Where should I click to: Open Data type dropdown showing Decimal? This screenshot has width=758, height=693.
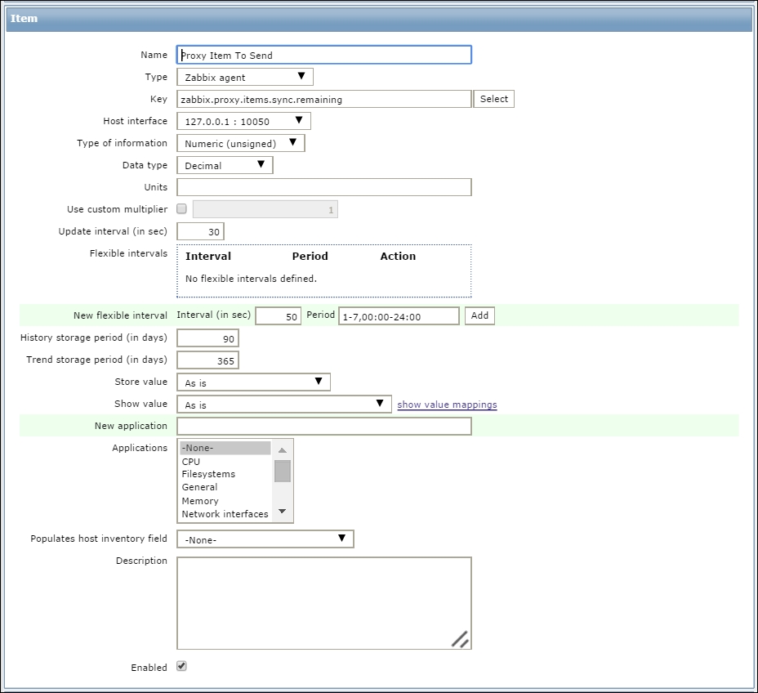pyautogui.click(x=225, y=165)
